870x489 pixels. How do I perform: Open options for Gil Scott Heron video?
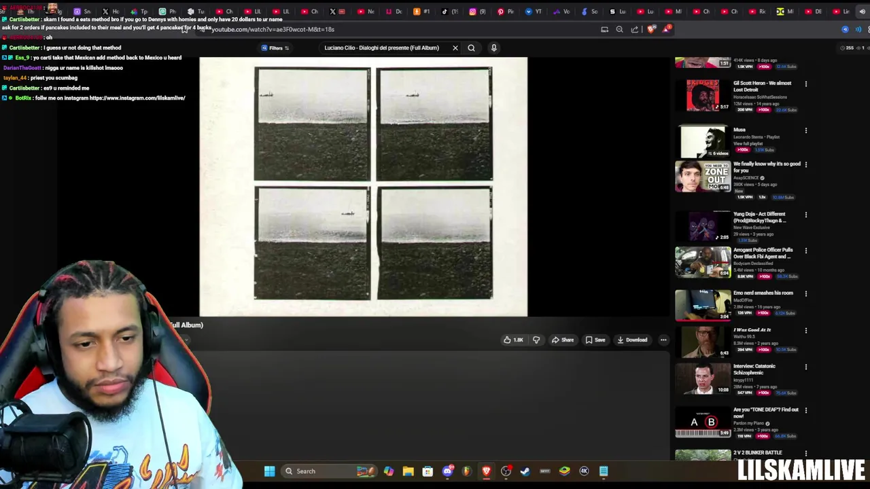(x=806, y=84)
